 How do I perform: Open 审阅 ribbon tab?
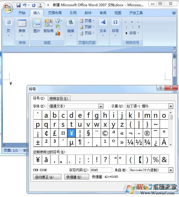[x=103, y=13]
